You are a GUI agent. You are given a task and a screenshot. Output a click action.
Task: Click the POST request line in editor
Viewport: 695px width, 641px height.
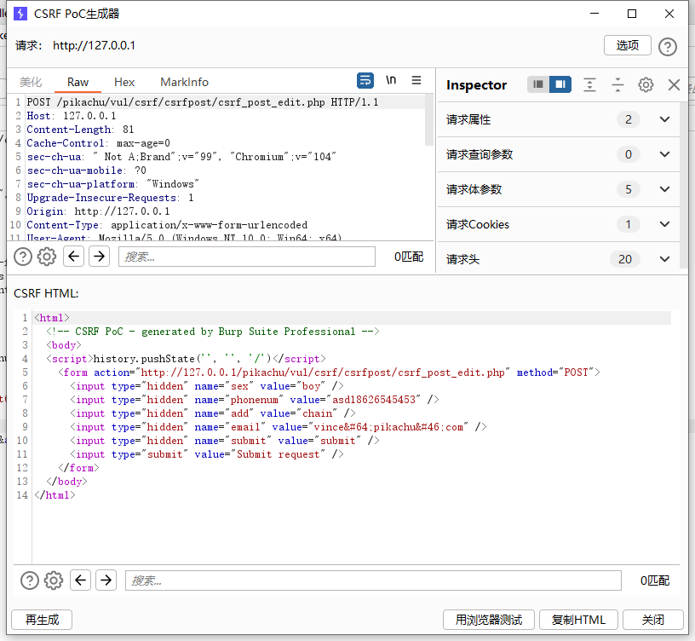(203, 102)
